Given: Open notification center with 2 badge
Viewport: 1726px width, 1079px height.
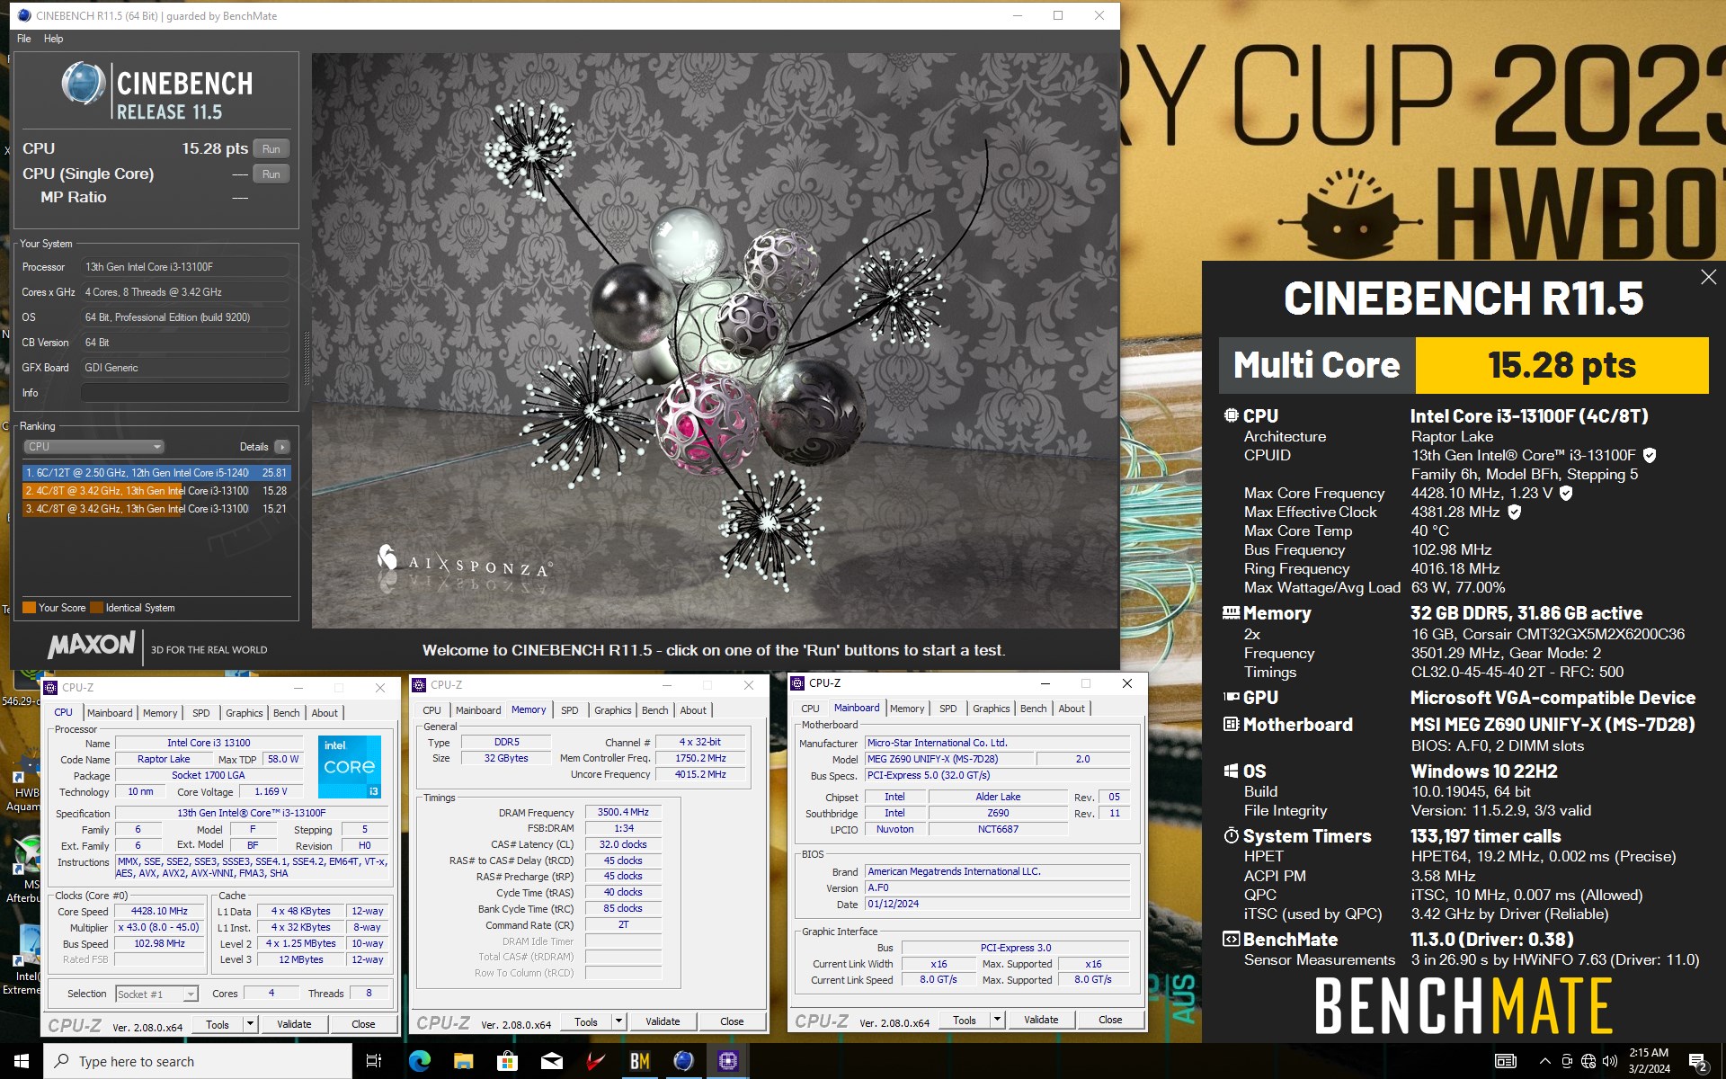Looking at the screenshot, I should (x=1698, y=1062).
